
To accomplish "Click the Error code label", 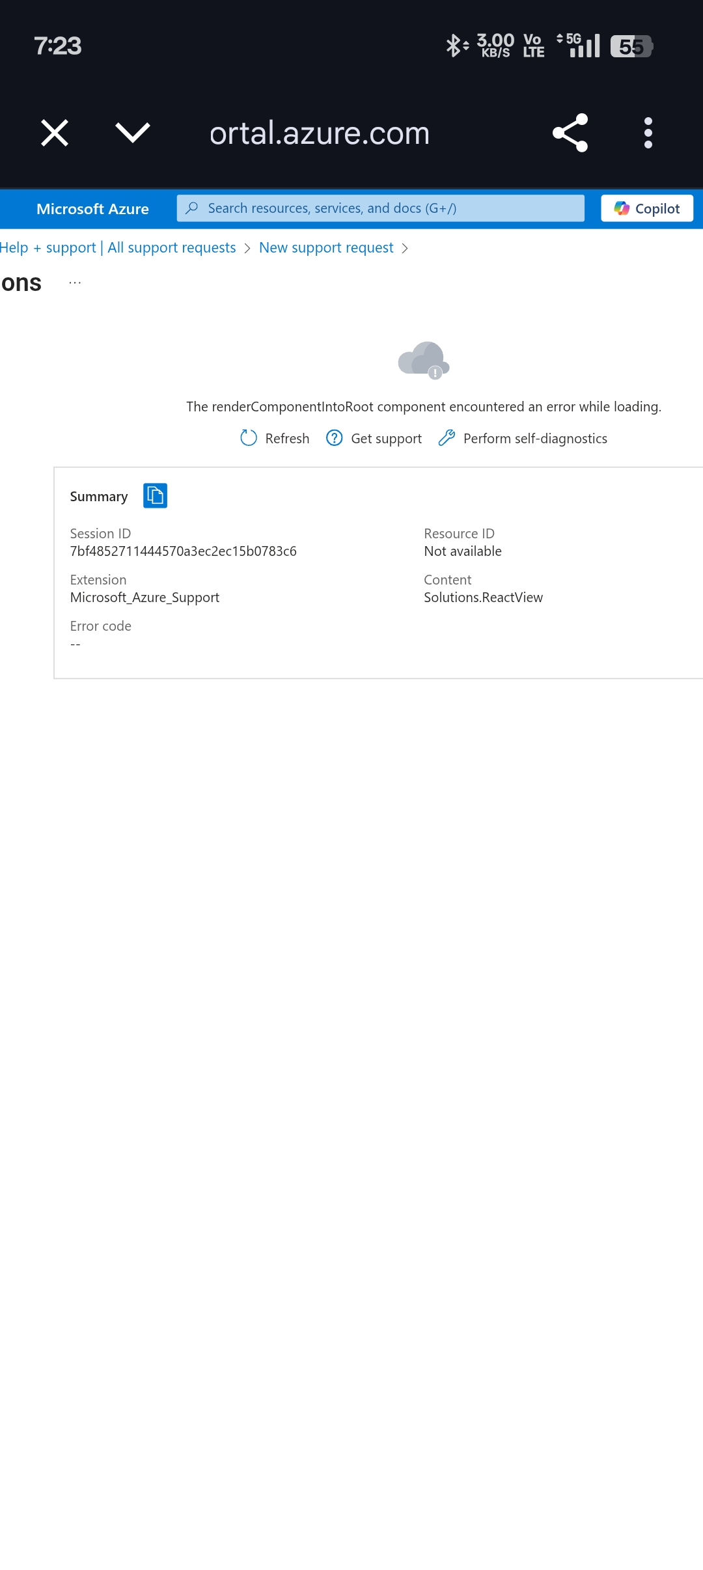I will (101, 626).
